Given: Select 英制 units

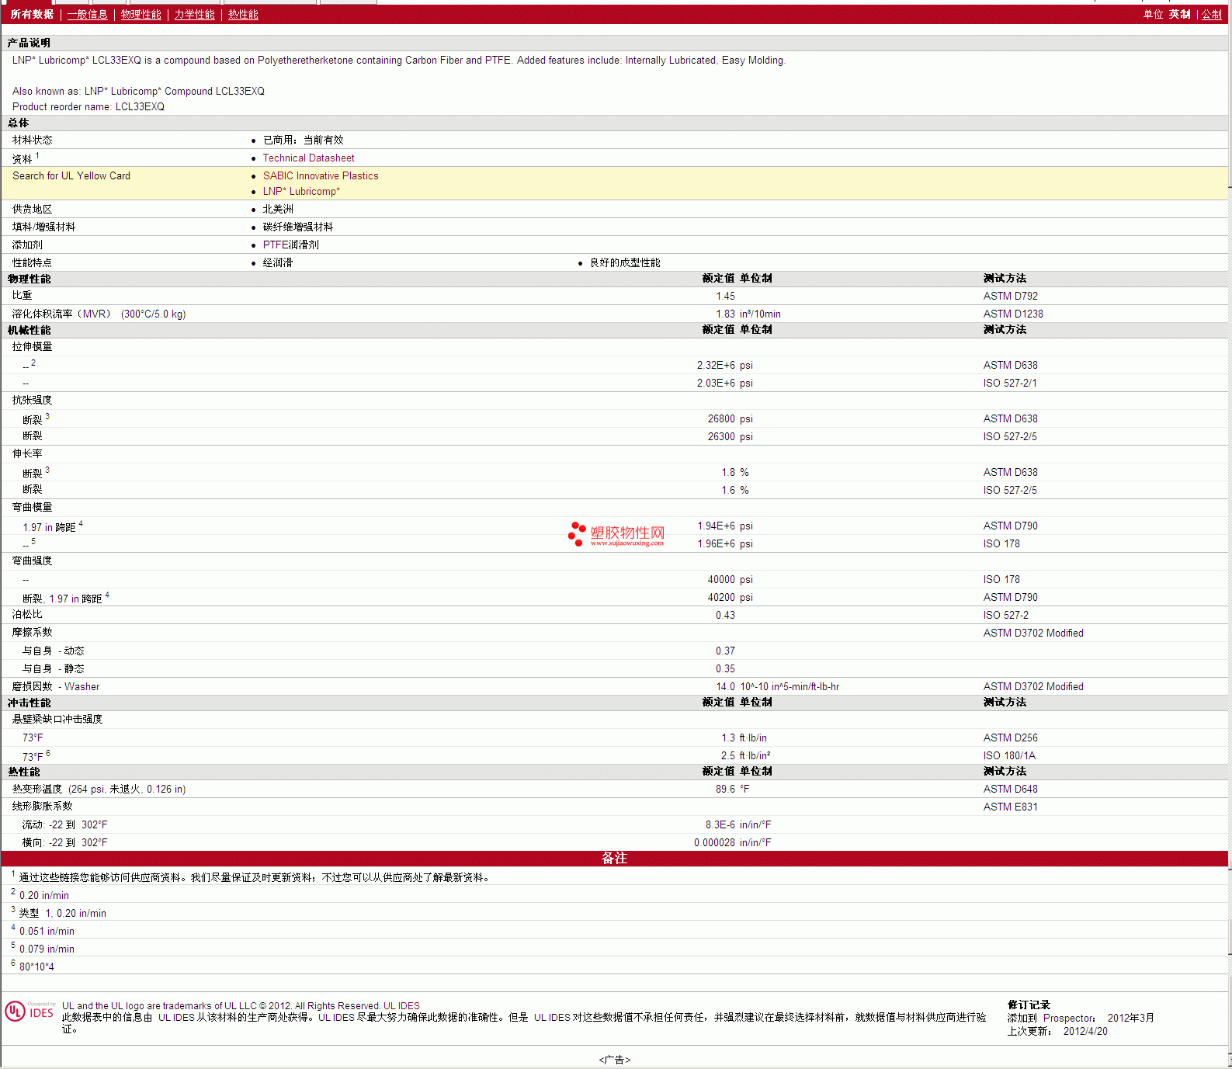Looking at the screenshot, I should pyautogui.click(x=1179, y=14).
